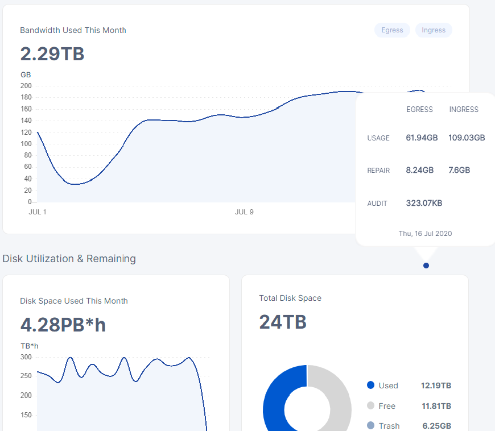
Task: Click the Bandwidth Used This Month title
Action: 73,30
